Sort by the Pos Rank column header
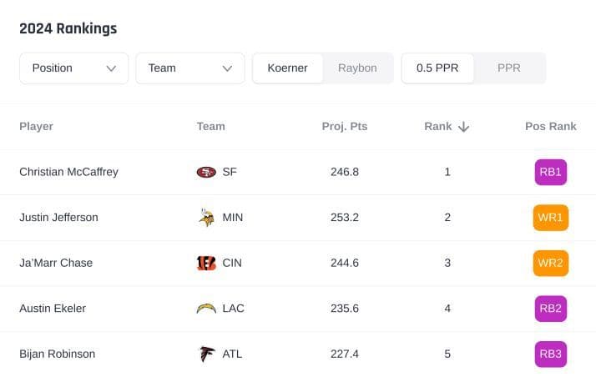596x377 pixels. pyautogui.click(x=550, y=127)
